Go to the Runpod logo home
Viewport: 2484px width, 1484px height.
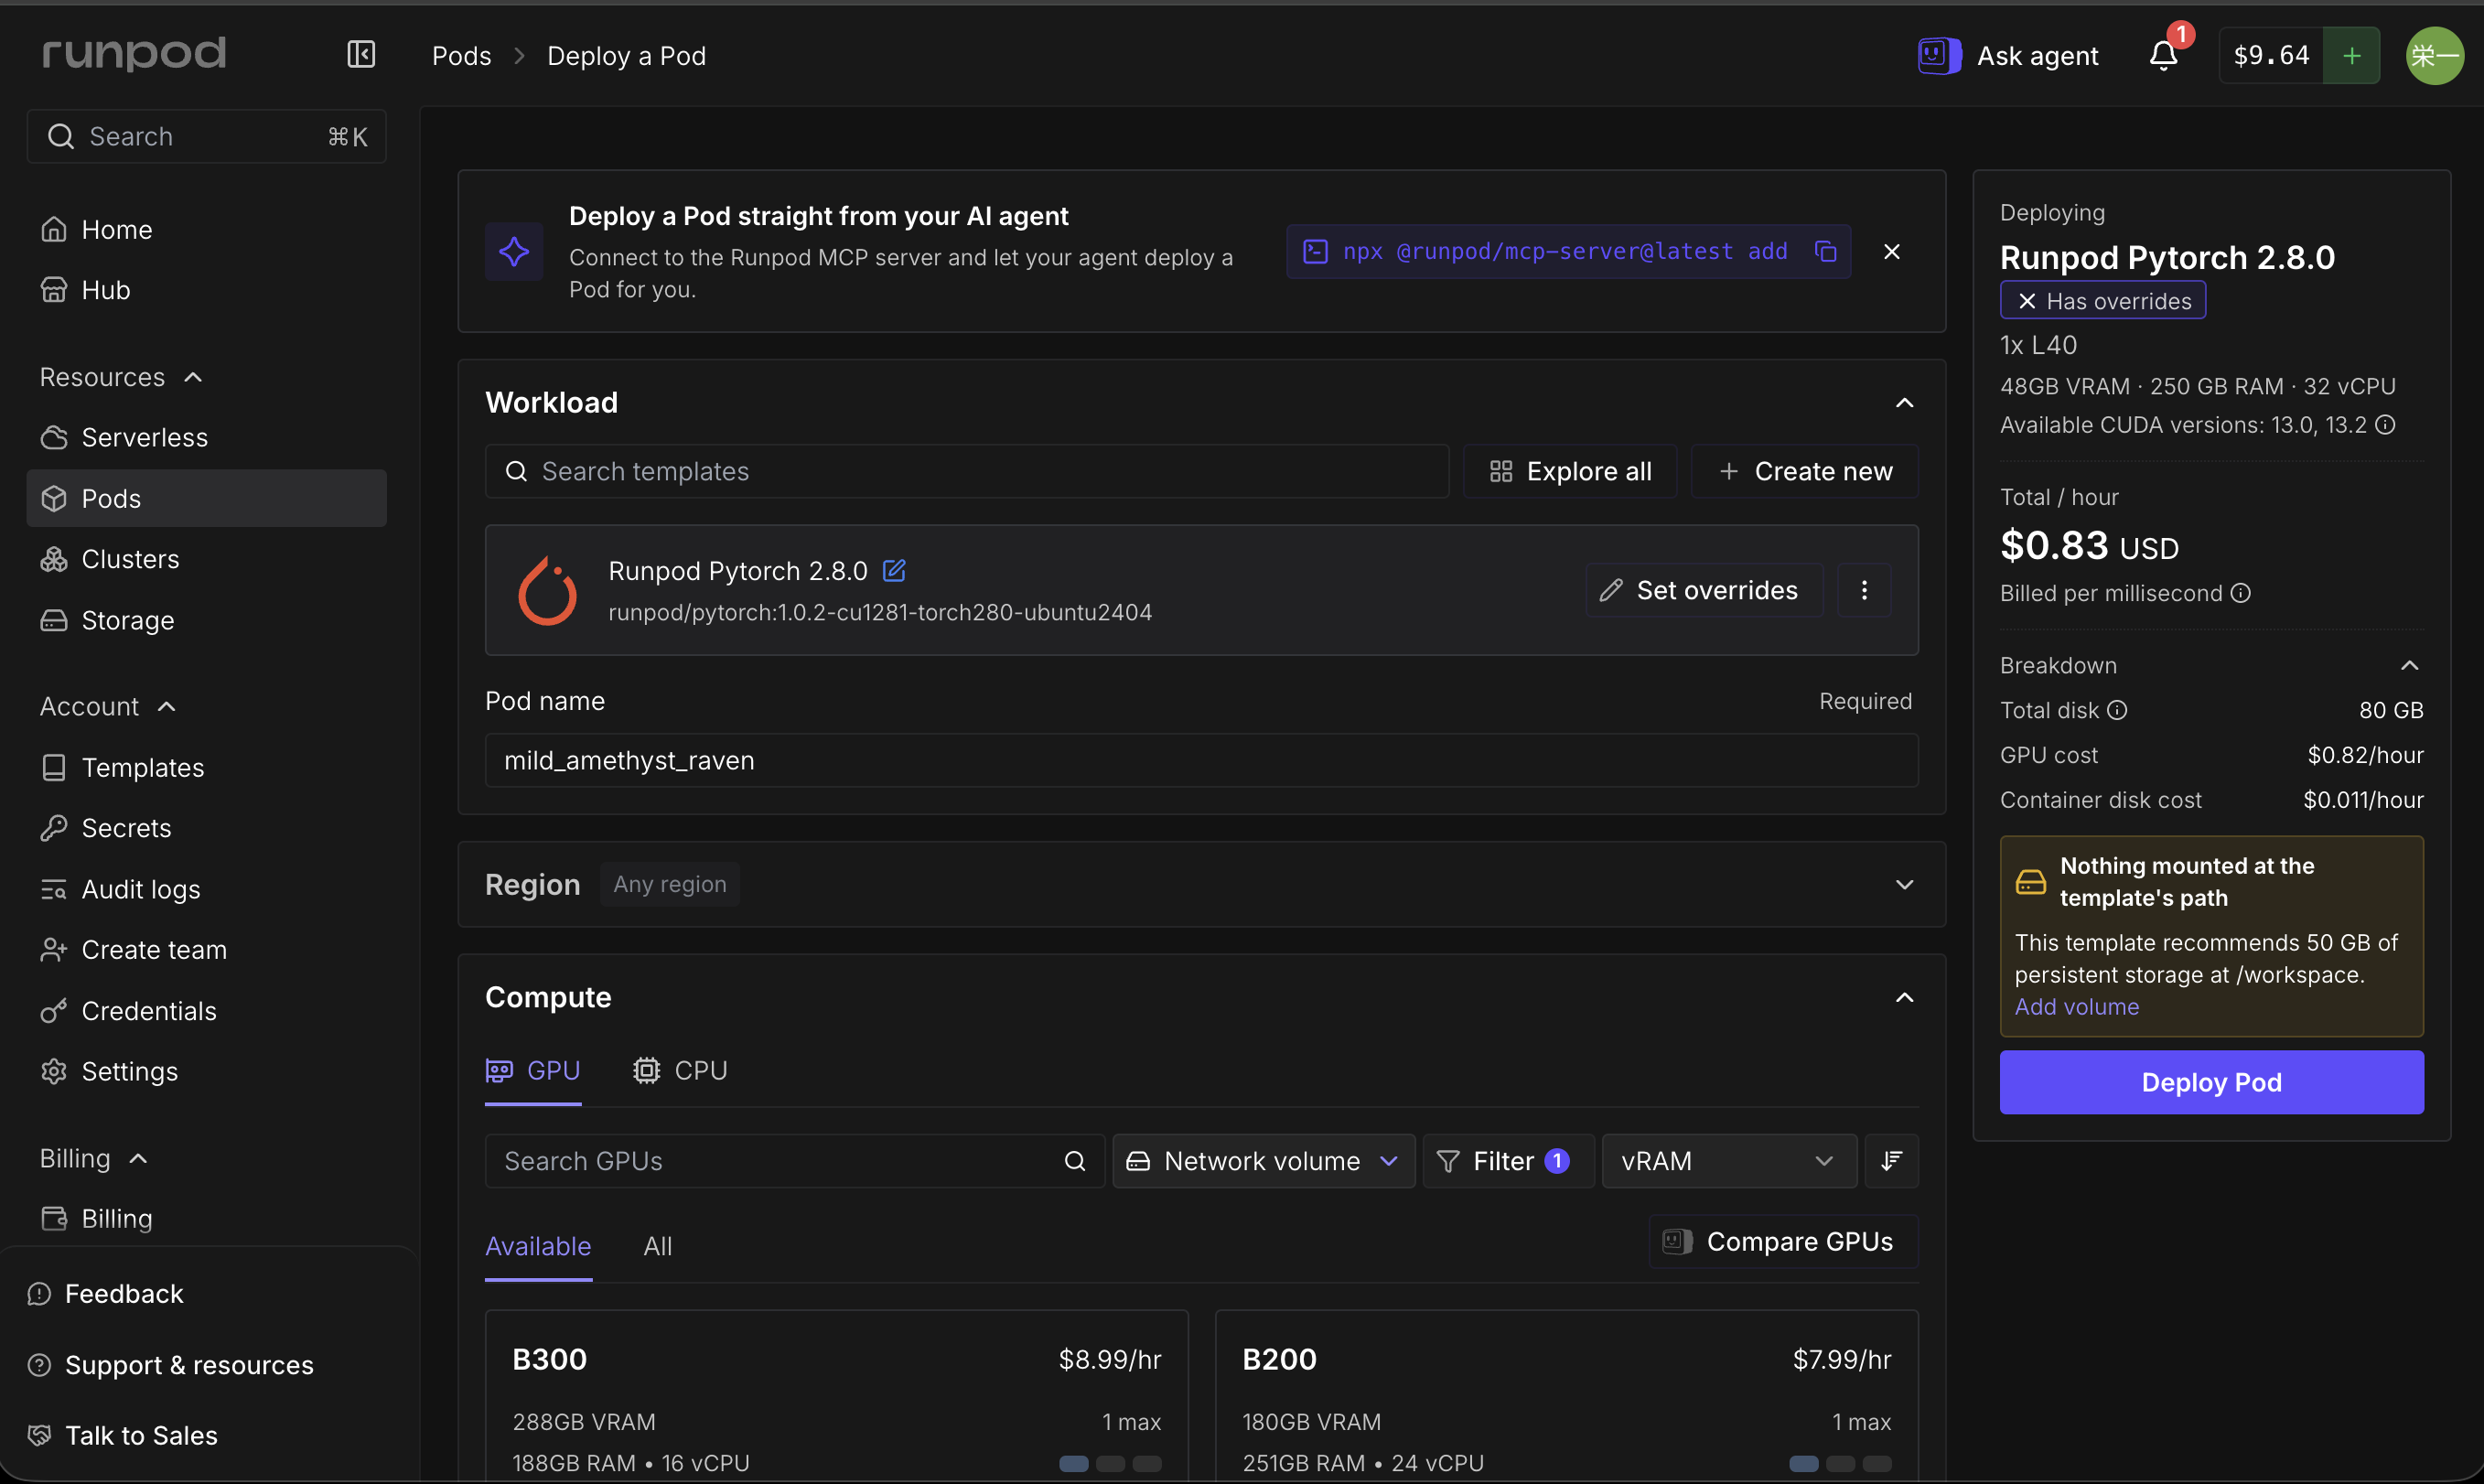coord(134,53)
